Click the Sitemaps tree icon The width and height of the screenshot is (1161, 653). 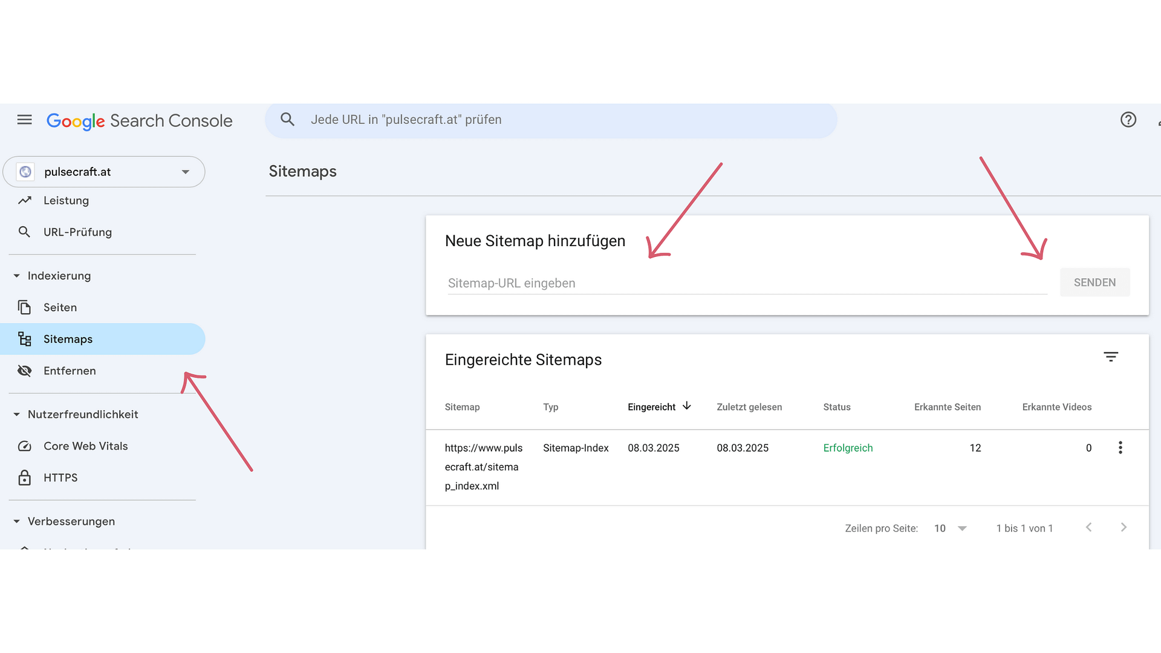pos(24,339)
